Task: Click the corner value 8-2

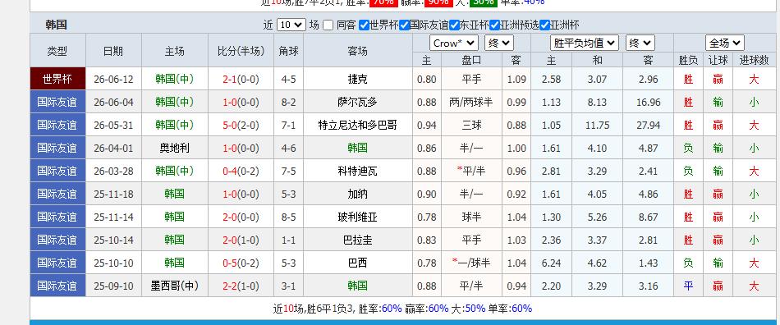Action: [288, 103]
